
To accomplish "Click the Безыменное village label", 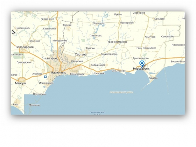I will pos(119,71).
